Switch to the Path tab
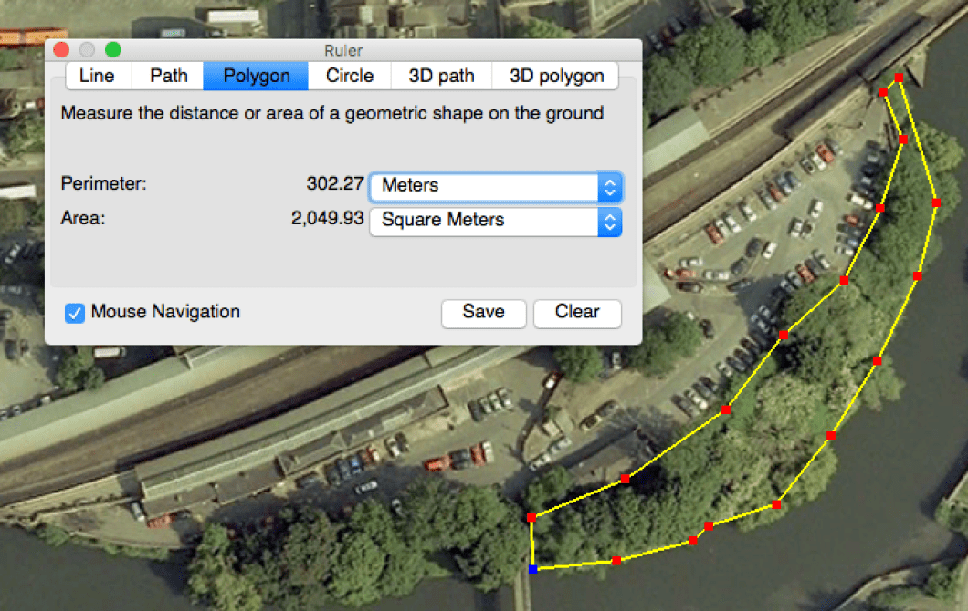Screen dimensions: 968x611 click(x=168, y=76)
